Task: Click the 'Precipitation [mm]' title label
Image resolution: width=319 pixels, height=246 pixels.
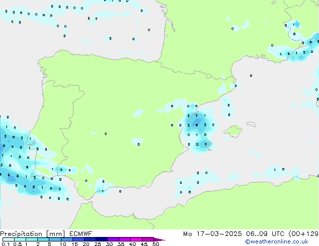Action: (x=33, y=234)
